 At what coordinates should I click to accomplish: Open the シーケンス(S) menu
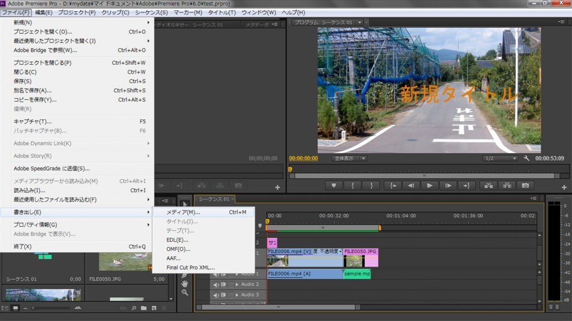[x=151, y=12]
